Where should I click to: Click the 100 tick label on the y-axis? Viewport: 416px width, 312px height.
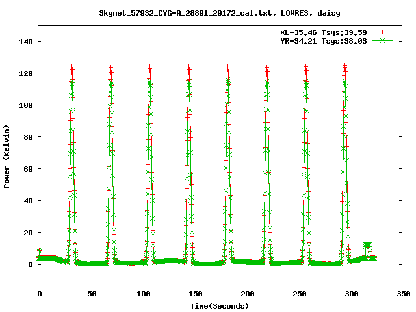click(26, 105)
